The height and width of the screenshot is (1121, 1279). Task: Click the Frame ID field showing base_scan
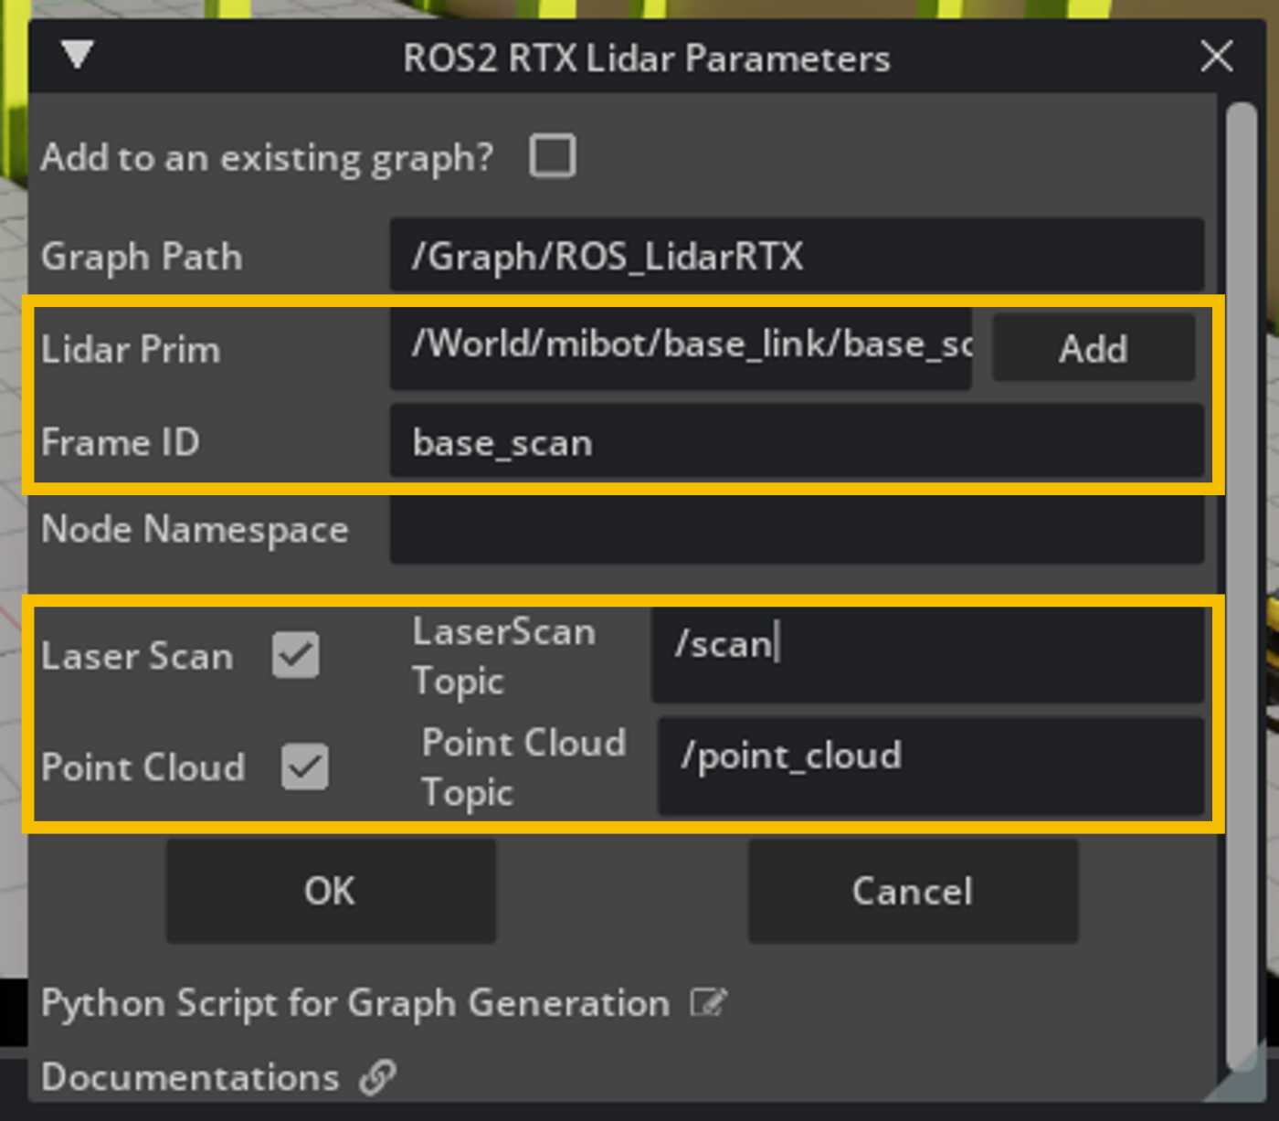tap(797, 442)
